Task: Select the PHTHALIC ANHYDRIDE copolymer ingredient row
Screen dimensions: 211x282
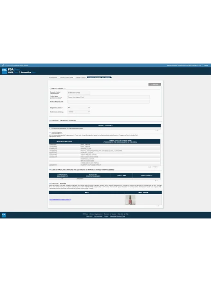Action: tap(105, 151)
